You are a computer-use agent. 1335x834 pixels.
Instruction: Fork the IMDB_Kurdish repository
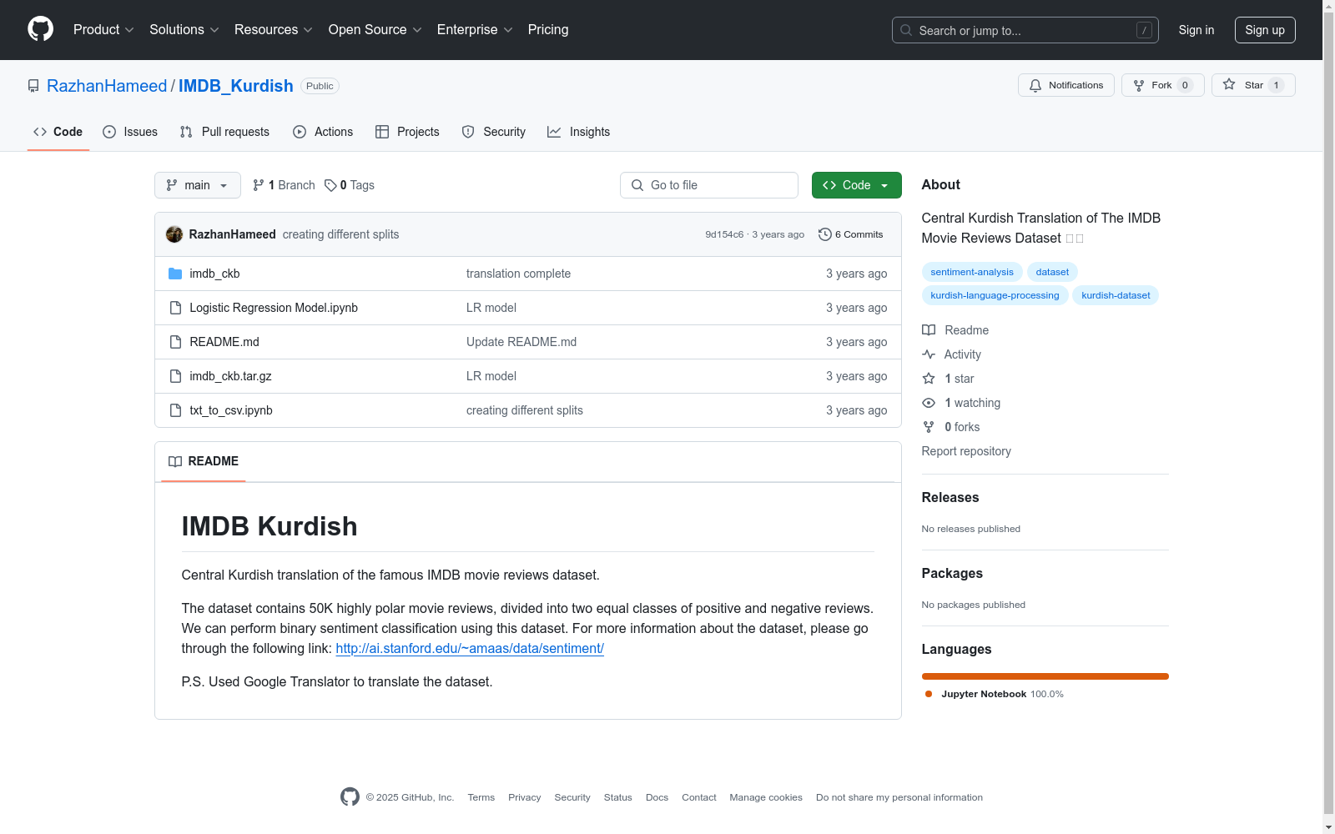(x=1163, y=85)
